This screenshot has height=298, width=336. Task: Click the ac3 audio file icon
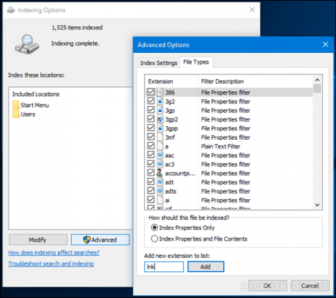tap(160, 164)
